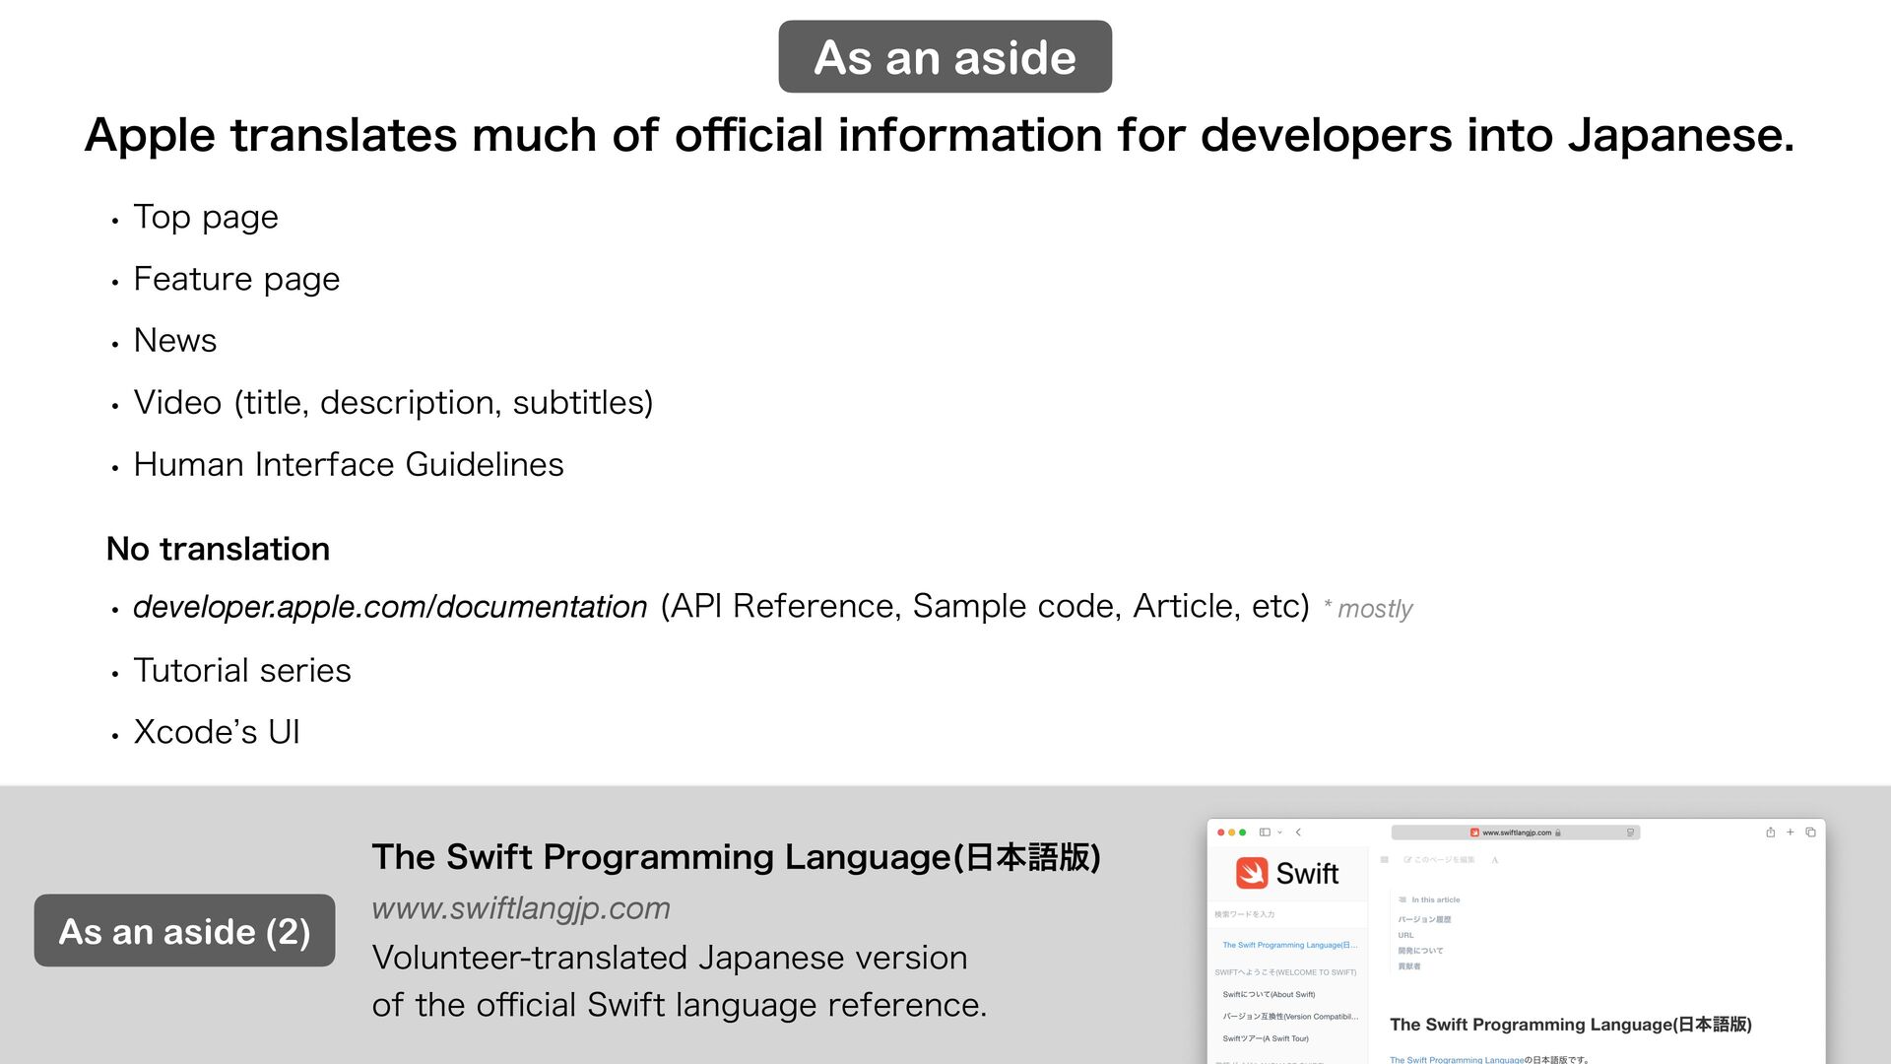1891x1064 pixels.
Task: Click the 'As an aside' title badge
Action: point(945,57)
